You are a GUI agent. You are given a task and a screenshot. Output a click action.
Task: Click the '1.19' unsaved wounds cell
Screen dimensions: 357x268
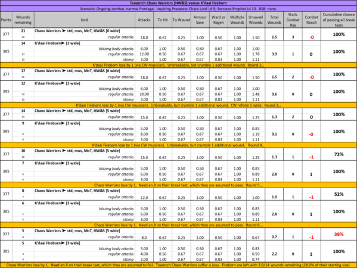(256, 134)
